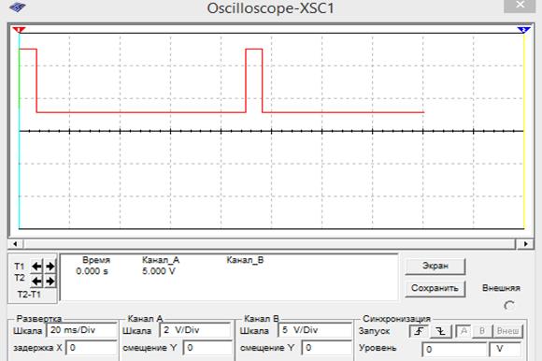Choose external trigger source Внеш
The height and width of the screenshot is (361, 542).
507,332
